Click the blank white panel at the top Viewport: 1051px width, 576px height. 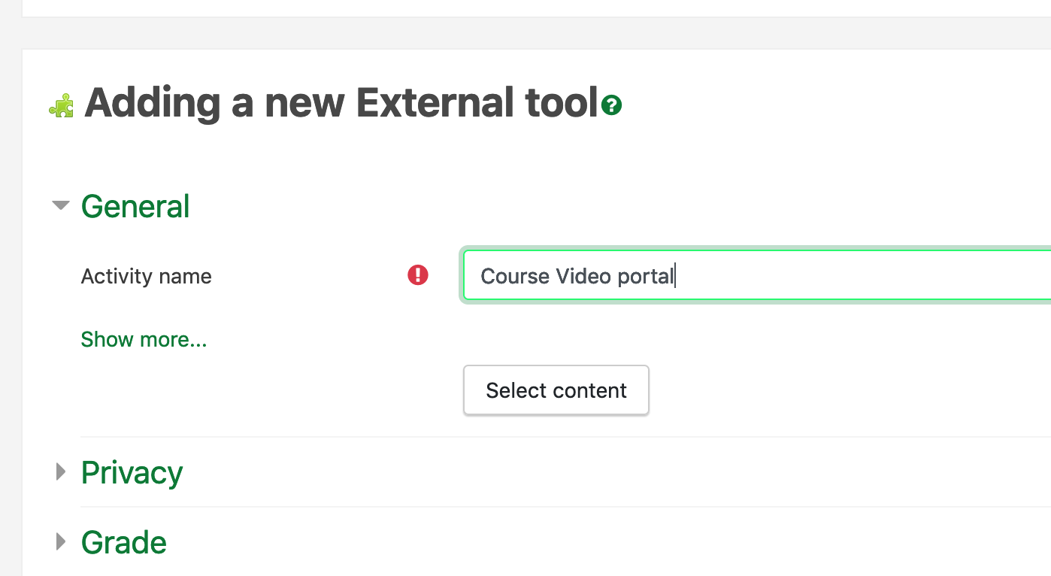[x=526, y=8]
